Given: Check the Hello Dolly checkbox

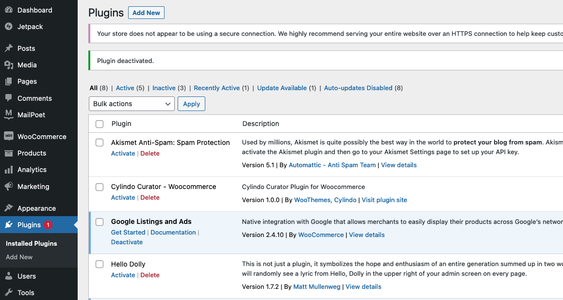Looking at the screenshot, I should [x=99, y=264].
